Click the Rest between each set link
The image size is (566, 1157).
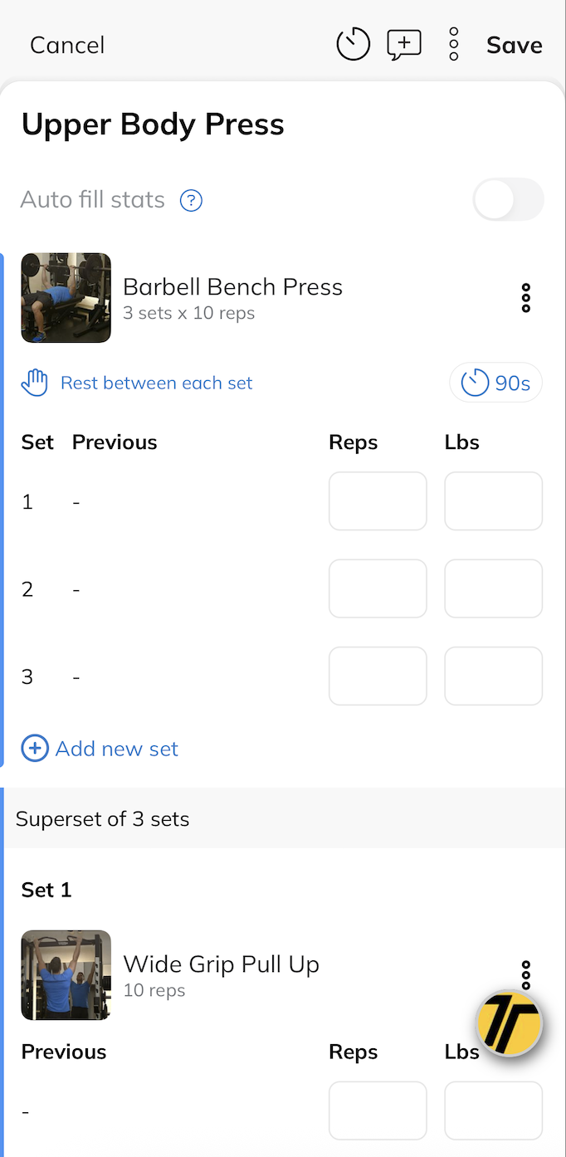click(x=157, y=383)
